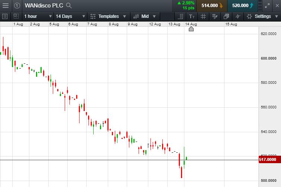Select the text annotation tool

coord(191,16)
